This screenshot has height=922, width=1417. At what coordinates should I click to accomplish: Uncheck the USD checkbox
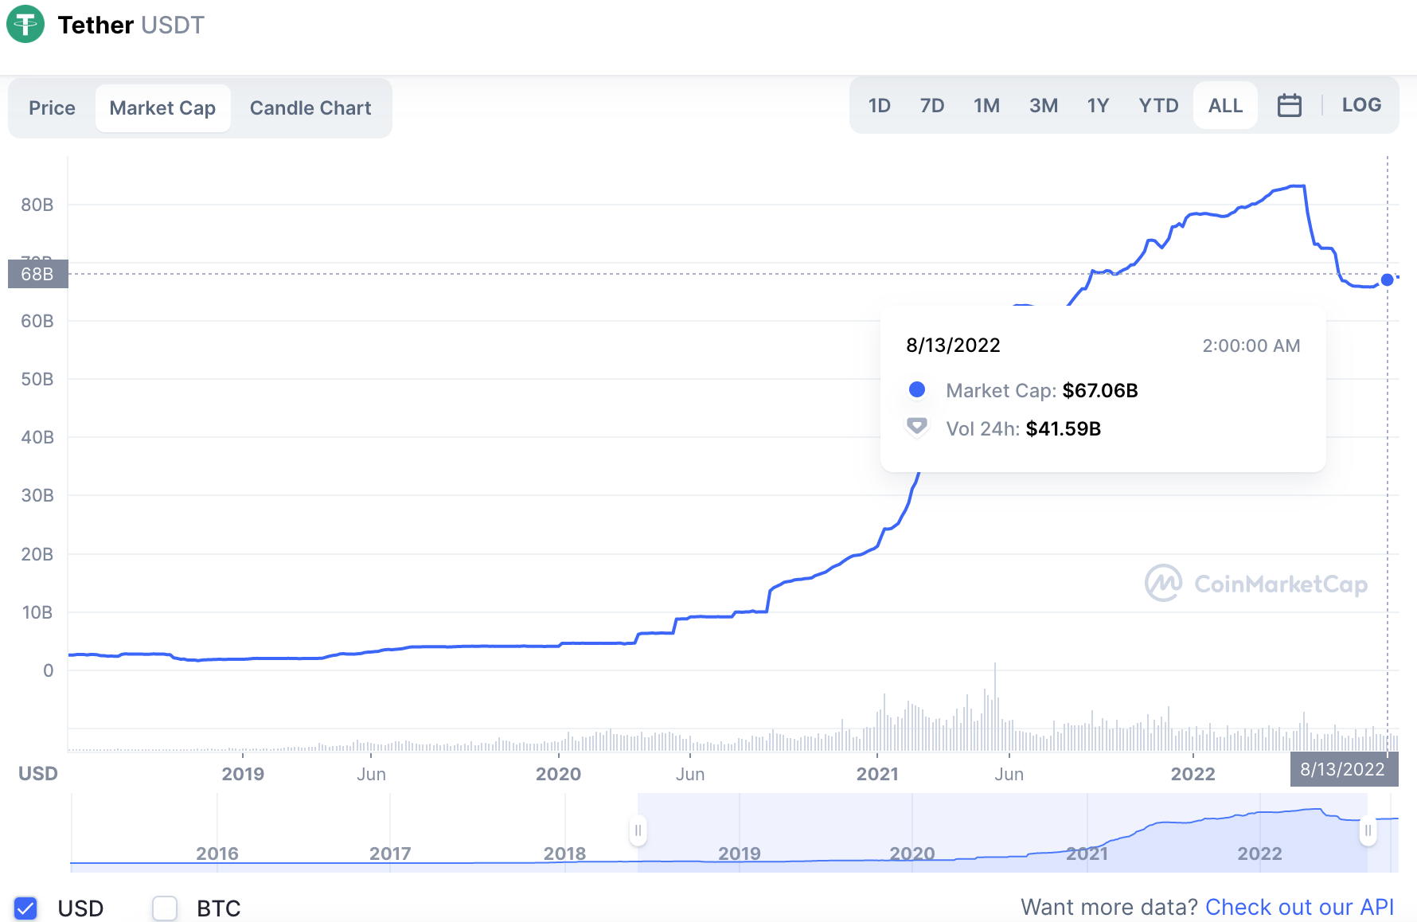[x=25, y=908]
